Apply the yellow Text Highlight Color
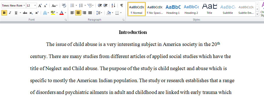264x99 pixels. [53, 13]
